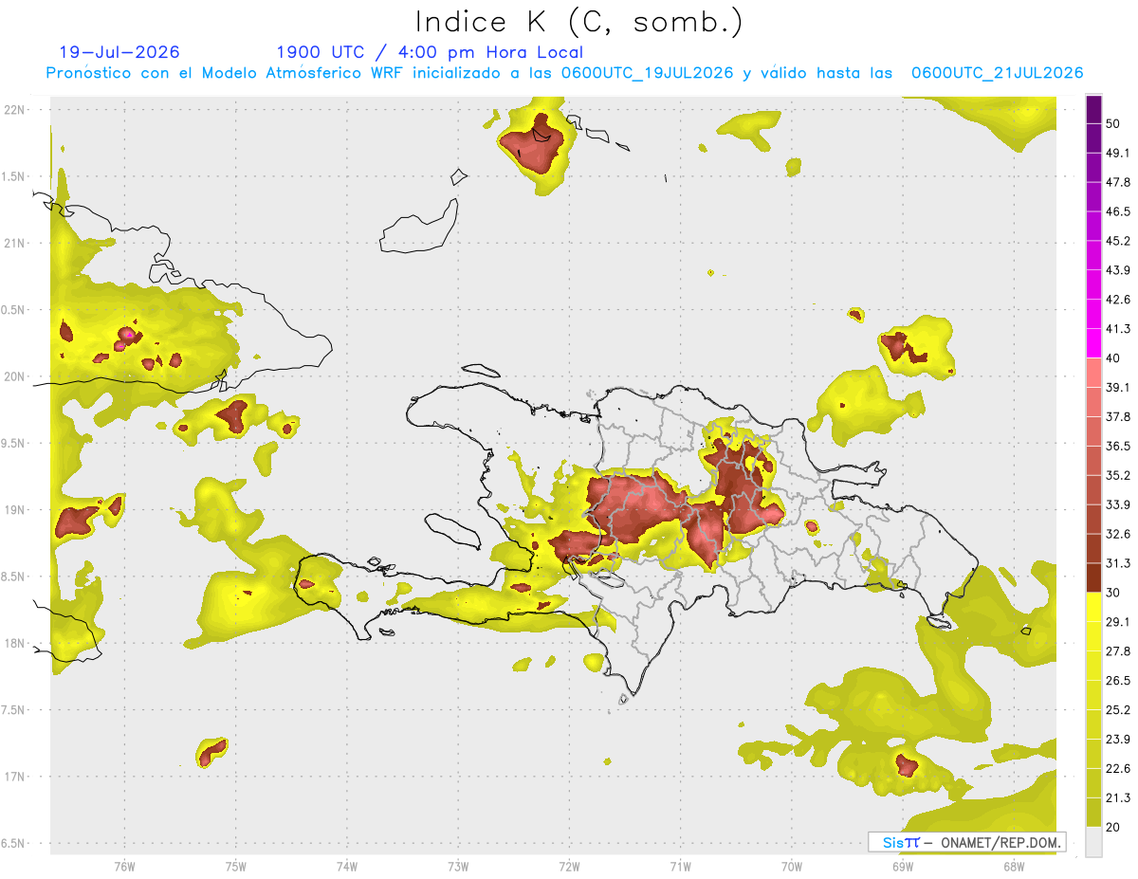
Task: Click the longitude axis label "76W"
Action: point(124,868)
